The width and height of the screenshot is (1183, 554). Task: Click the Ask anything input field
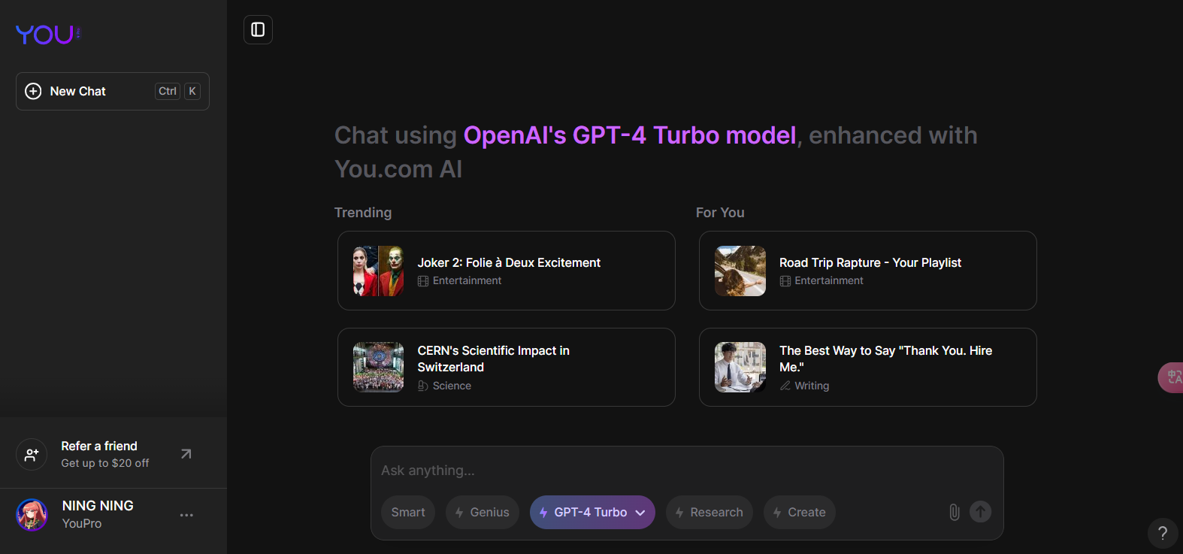[687, 471]
